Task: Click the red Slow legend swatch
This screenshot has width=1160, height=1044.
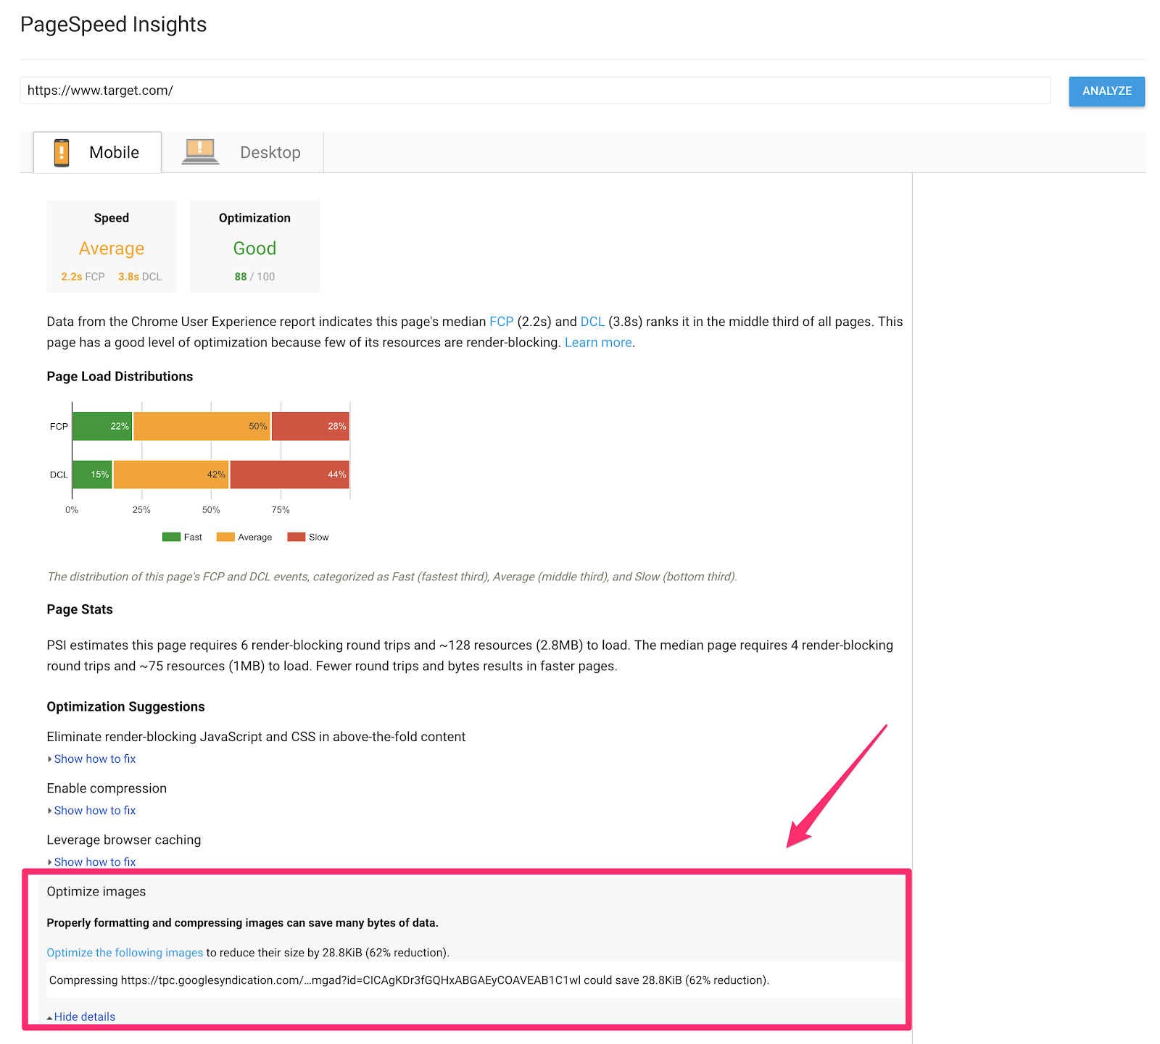Action: (295, 537)
